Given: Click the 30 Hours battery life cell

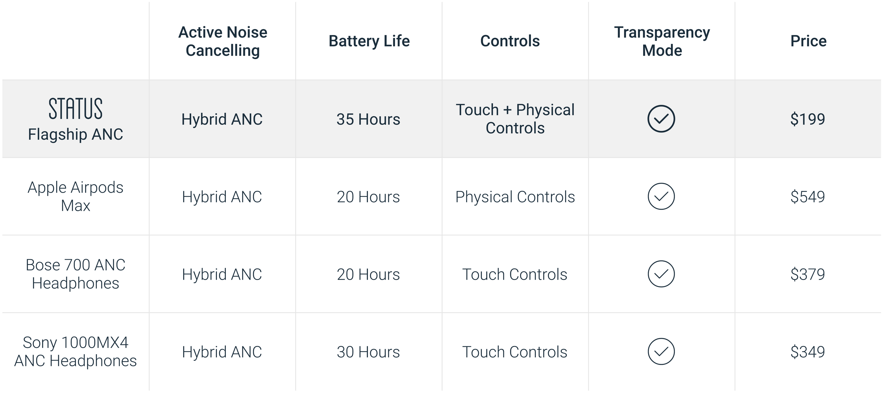Looking at the screenshot, I should click(x=368, y=351).
